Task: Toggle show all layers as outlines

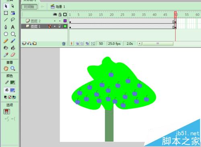Action: (x=65, y=14)
